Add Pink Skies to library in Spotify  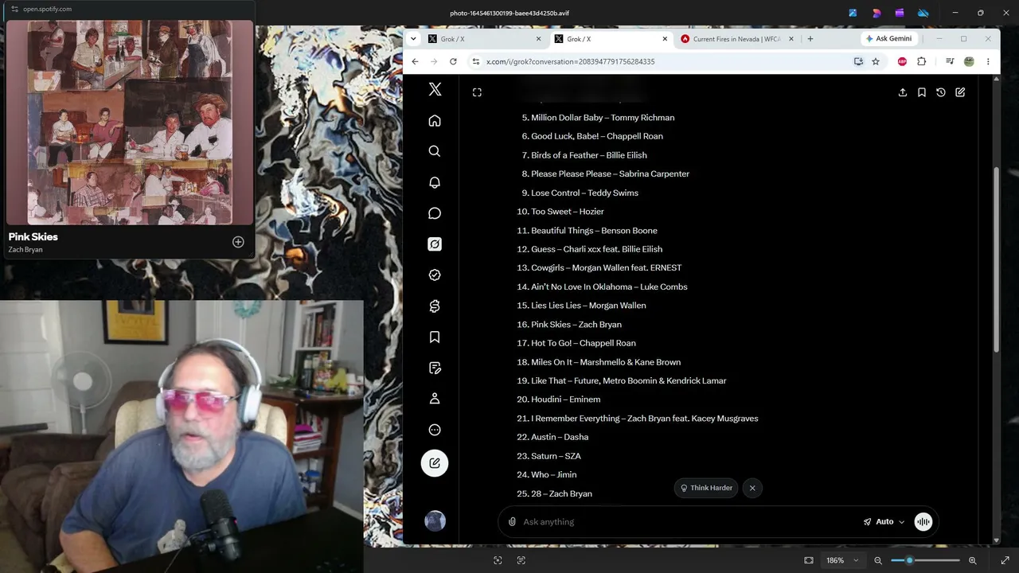point(238,242)
